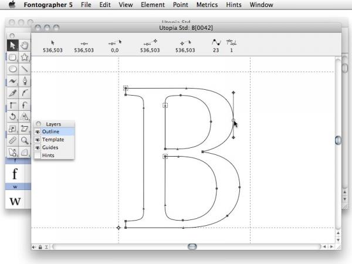Select the Outline layer name
This screenshot has width=352, height=264.
(50, 132)
